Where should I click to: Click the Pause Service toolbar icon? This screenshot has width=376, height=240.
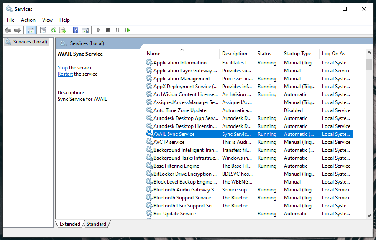pos(118,30)
